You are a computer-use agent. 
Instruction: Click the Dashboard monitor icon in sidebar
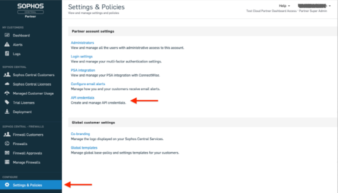point(7,35)
